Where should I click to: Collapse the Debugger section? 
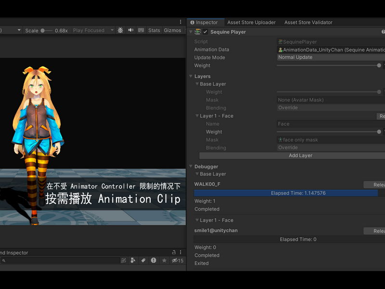[x=191, y=166]
